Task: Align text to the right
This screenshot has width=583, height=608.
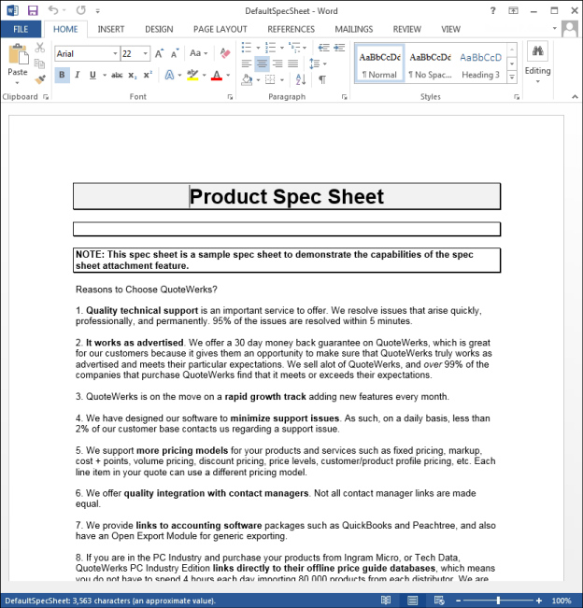Action: (277, 64)
